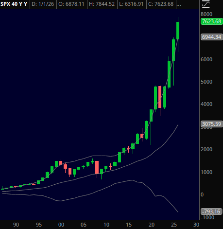Click the 6944.34 price bubble on the axis
223x229 pixels.
pos(212,37)
